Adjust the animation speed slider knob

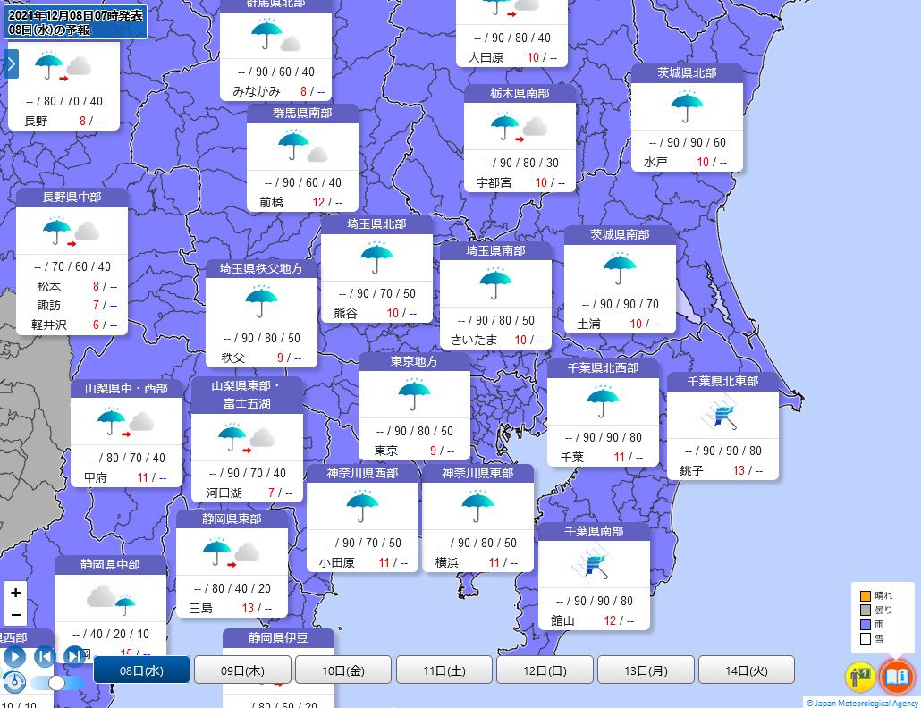[56, 683]
